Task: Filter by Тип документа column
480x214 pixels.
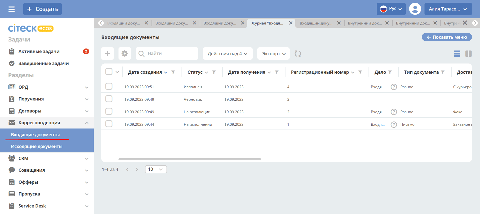Action: (x=442, y=72)
